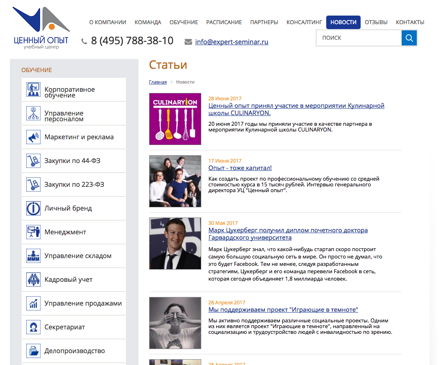This screenshot has width=443, height=365.
Task: Select Секретариат in the sidebar
Action: click(74, 327)
